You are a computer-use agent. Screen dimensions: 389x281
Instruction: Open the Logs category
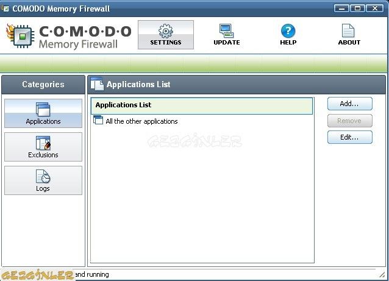tap(43, 180)
